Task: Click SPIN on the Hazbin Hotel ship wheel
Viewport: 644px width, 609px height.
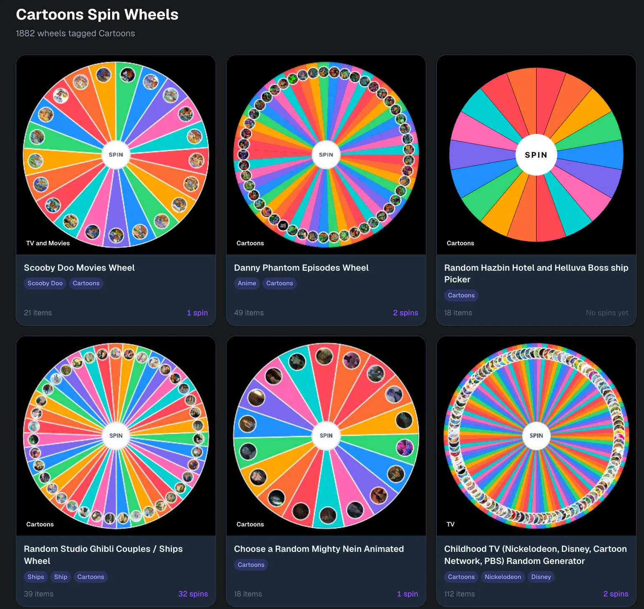Action: pos(536,155)
